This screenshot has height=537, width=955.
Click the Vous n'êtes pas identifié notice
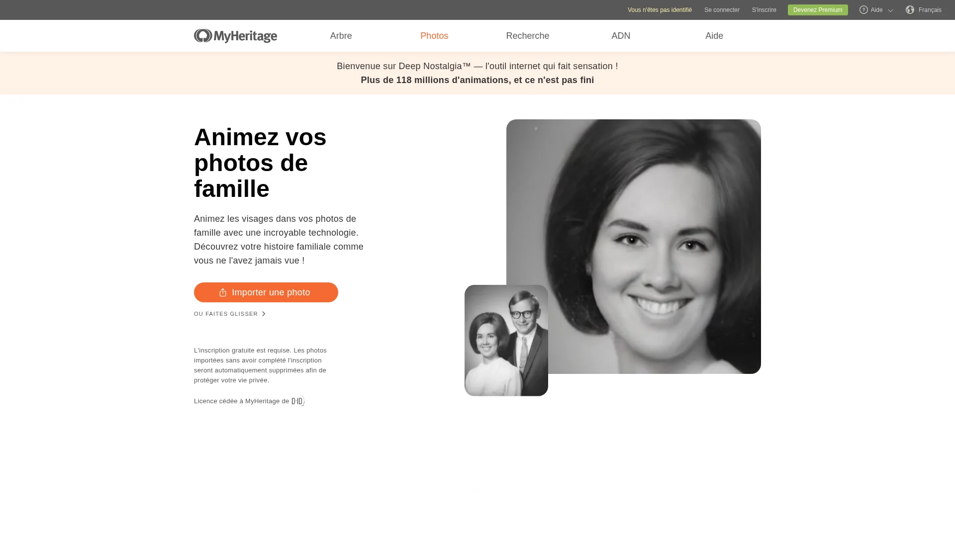(659, 10)
